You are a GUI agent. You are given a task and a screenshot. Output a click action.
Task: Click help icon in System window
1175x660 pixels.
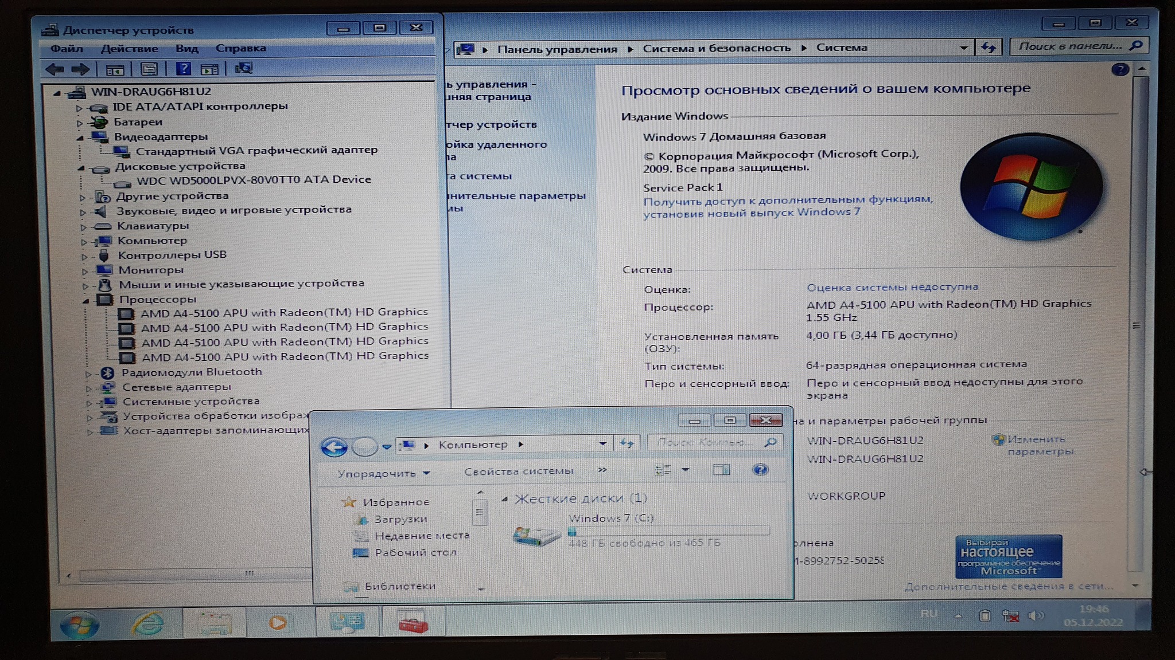(1120, 70)
